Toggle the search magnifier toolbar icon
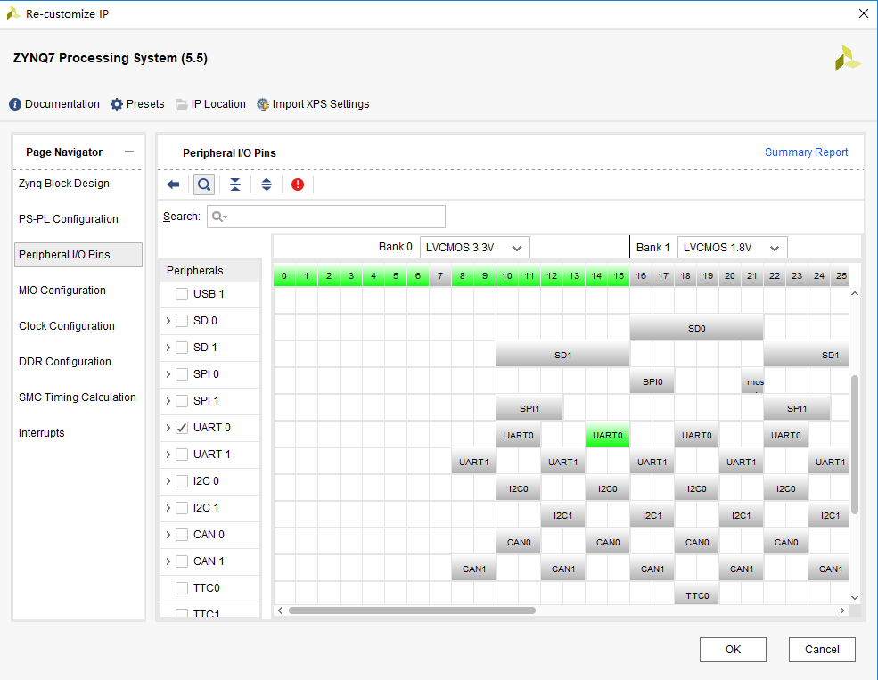 [x=204, y=184]
